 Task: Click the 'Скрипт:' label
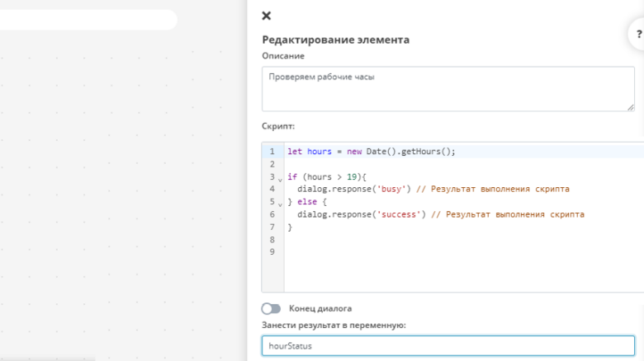click(x=278, y=126)
